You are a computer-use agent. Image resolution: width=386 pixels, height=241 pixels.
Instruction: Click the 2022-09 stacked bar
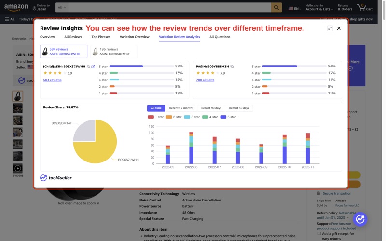[x=261, y=154]
